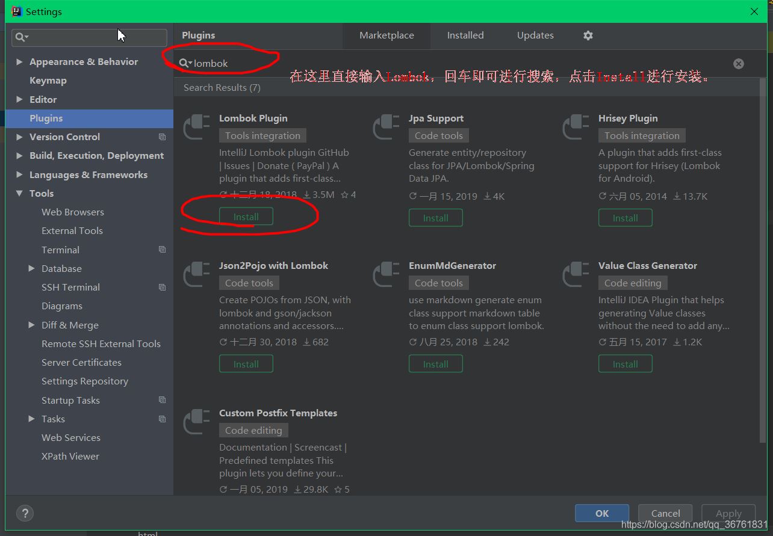Click the project-level icon beside SSH Terminal
This screenshot has width=773, height=536.
[x=162, y=288]
